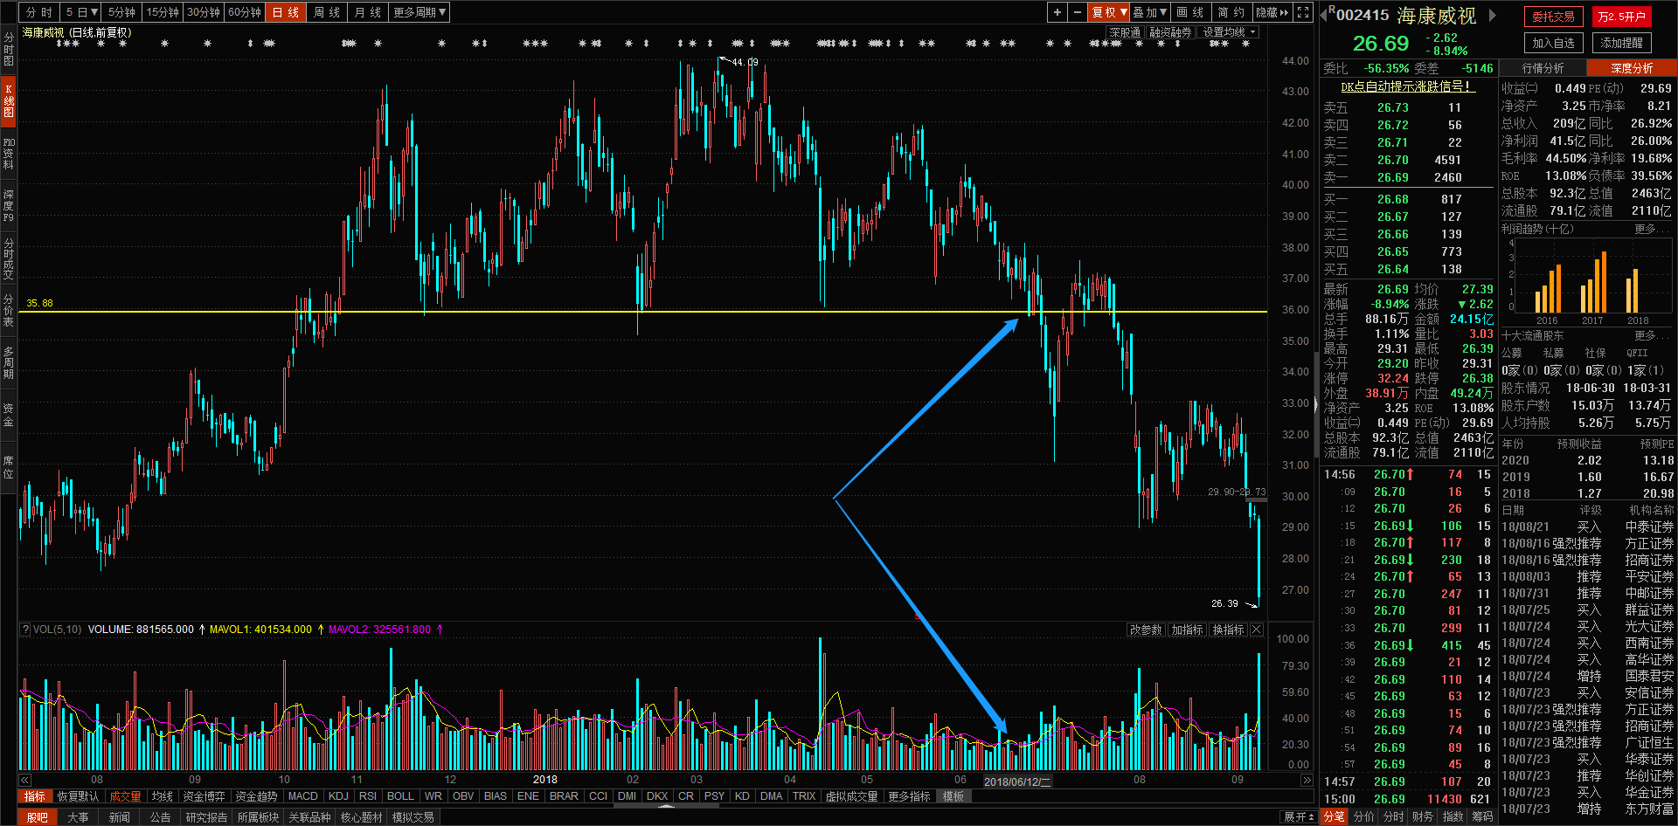Screen dimensions: 1678x826
Task: Open the 更多周期 dropdown
Action: (x=419, y=12)
